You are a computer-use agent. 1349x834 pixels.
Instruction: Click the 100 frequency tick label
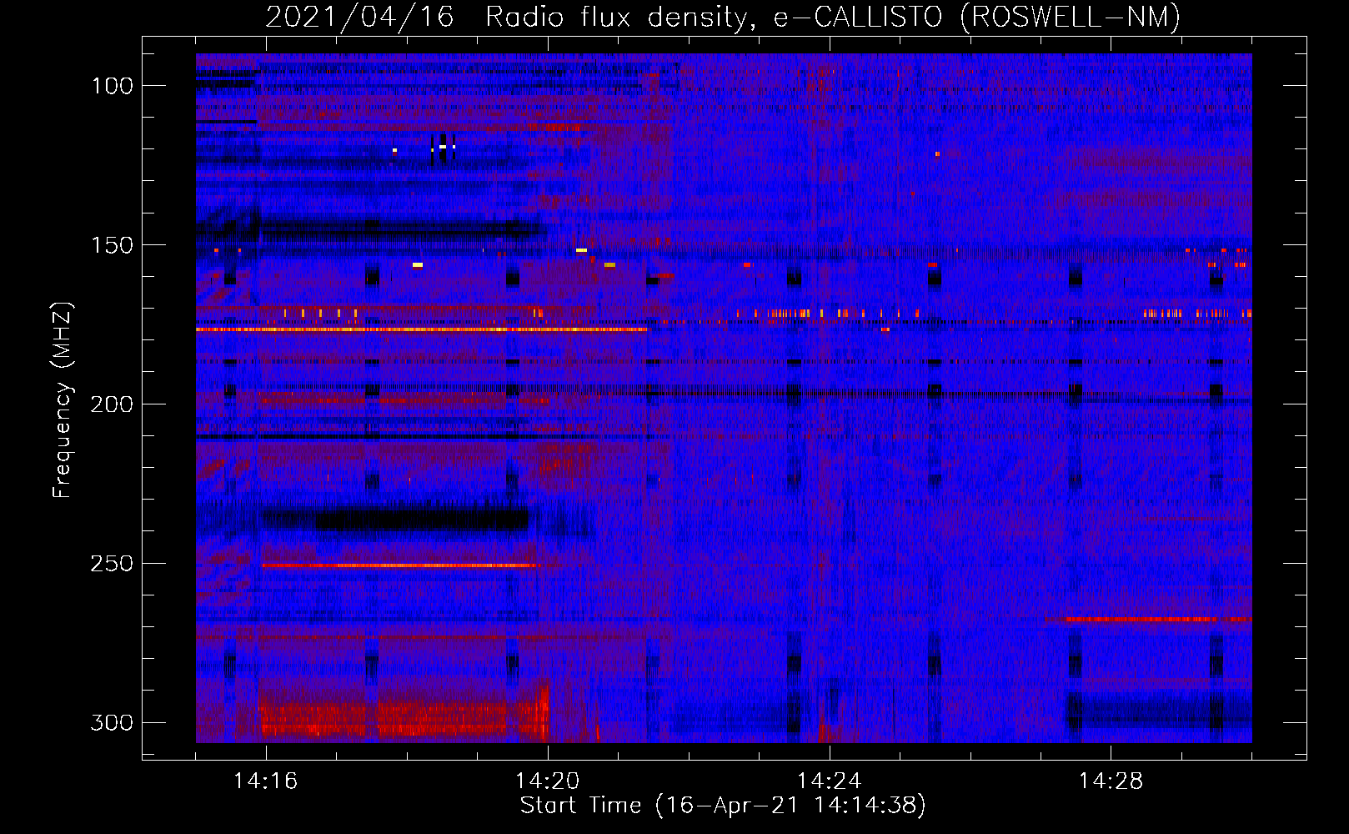[x=112, y=86]
